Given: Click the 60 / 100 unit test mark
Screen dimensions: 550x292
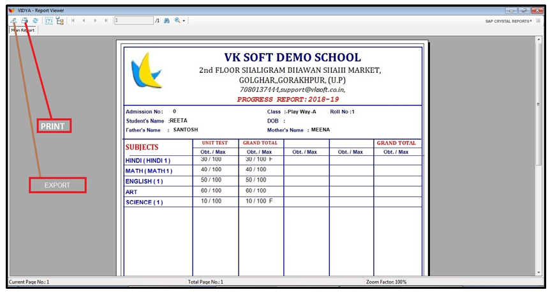Looking at the screenshot, I should (x=211, y=190).
